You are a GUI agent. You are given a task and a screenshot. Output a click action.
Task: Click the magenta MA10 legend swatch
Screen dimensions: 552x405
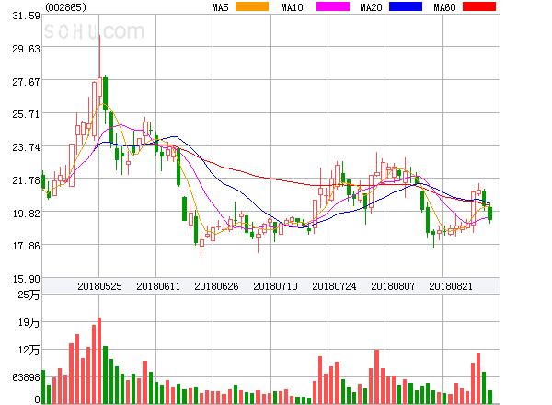coord(333,6)
